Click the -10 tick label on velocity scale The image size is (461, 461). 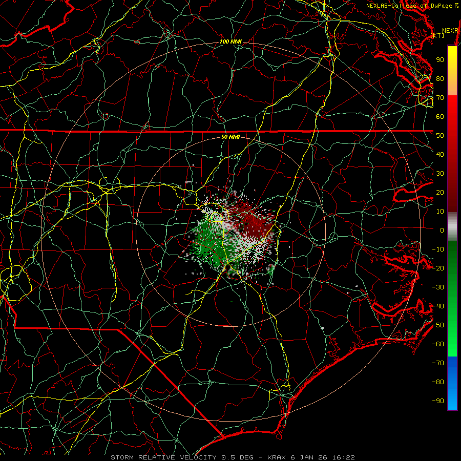[438, 249]
